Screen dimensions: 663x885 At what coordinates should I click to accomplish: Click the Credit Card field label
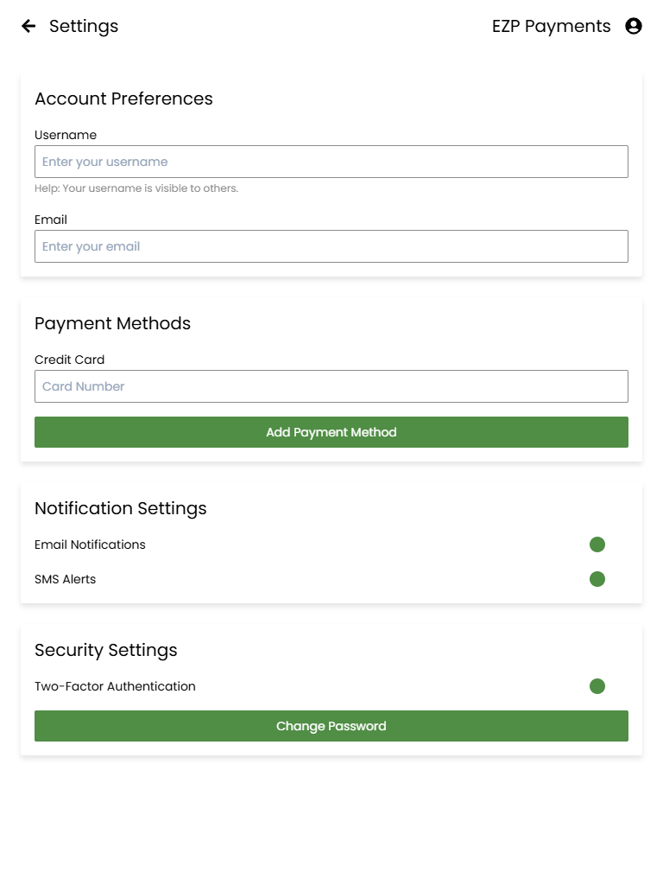(x=69, y=360)
